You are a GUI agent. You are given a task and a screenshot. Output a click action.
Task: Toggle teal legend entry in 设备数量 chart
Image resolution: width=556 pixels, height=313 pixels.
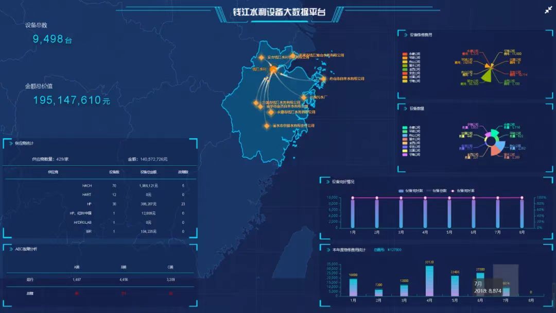[x=411, y=127]
